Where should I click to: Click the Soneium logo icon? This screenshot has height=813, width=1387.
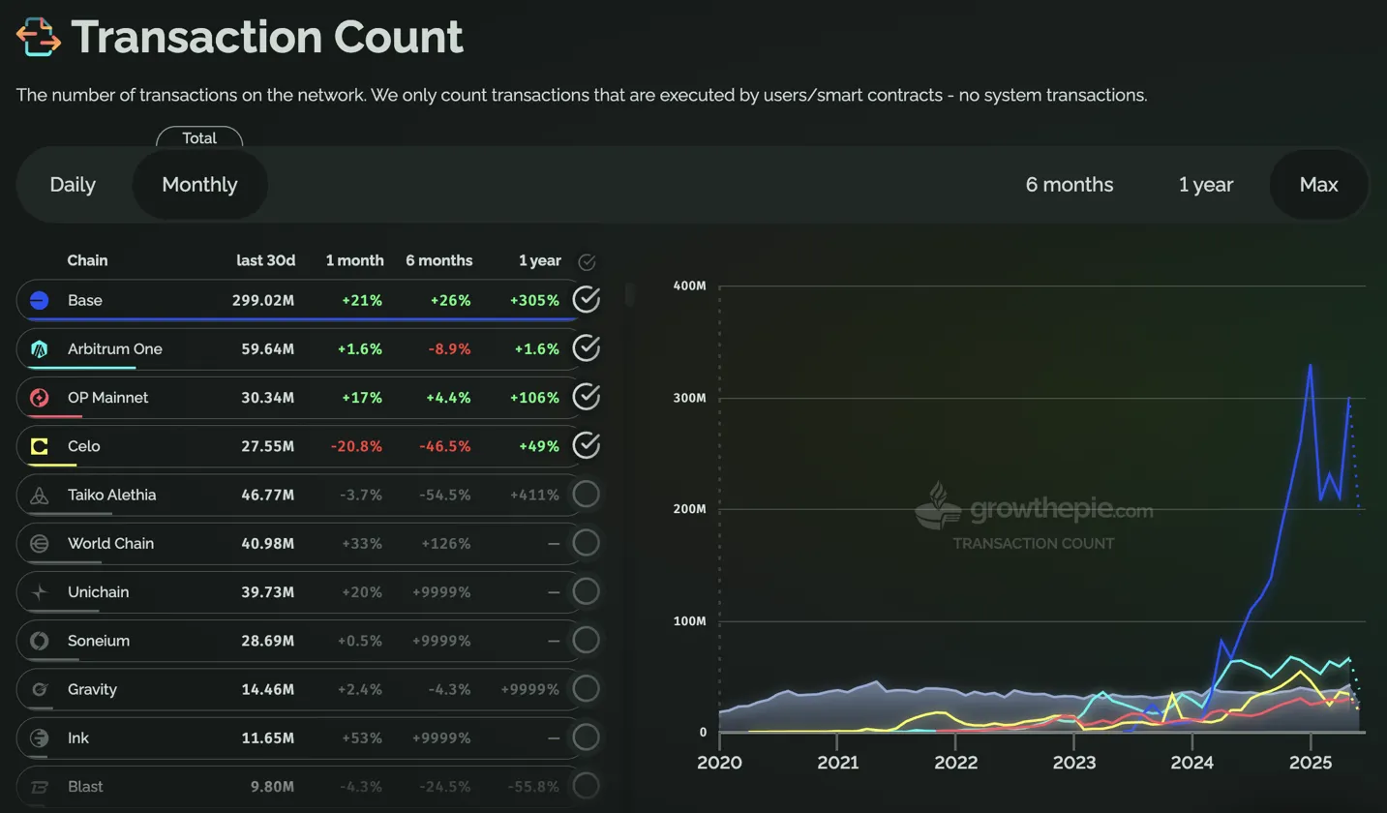pyautogui.click(x=40, y=641)
